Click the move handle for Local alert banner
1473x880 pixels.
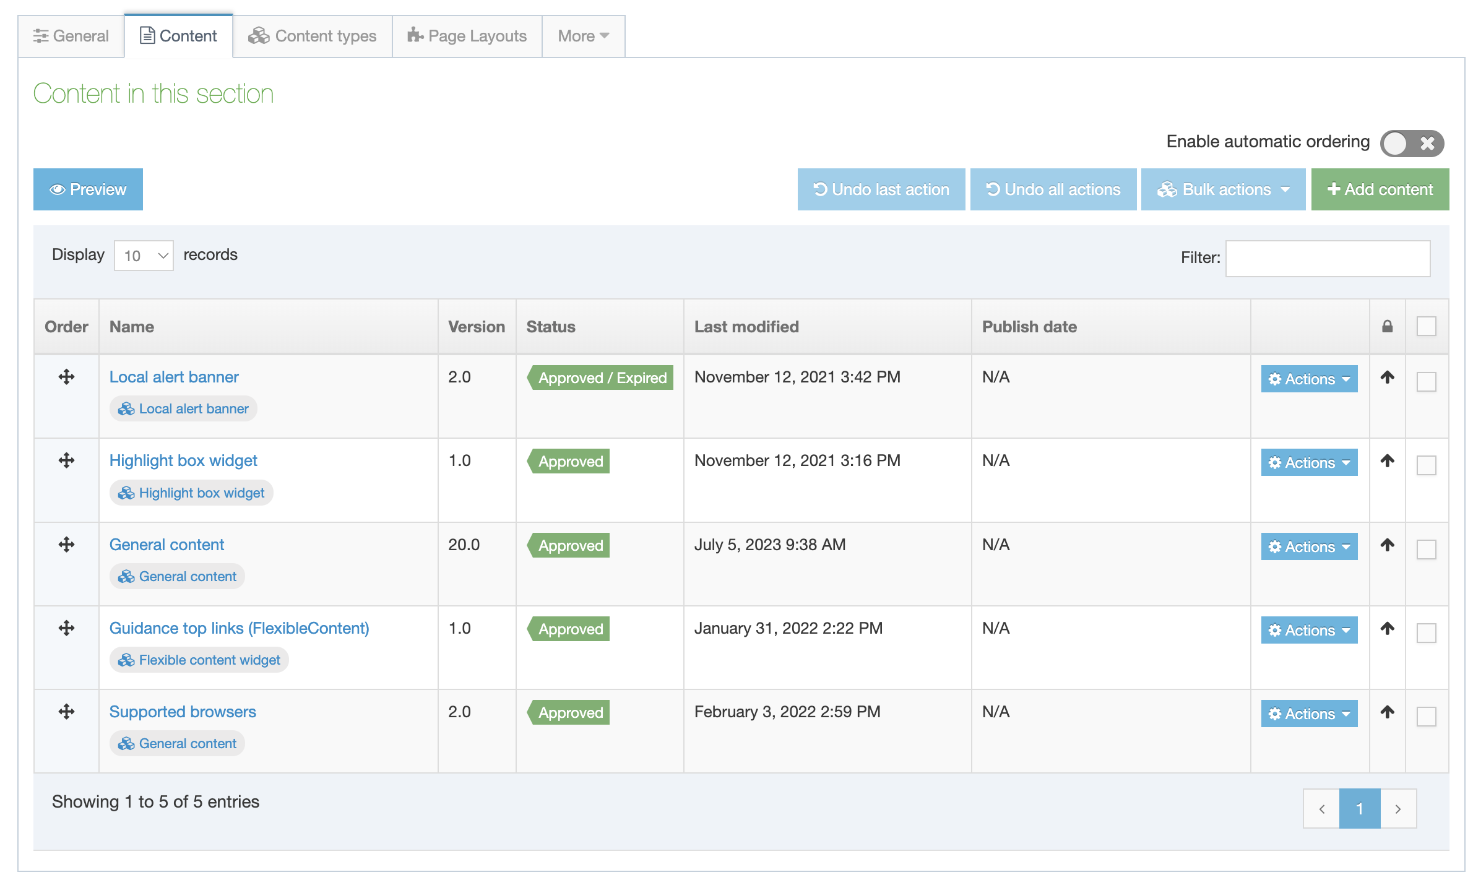pos(66,377)
